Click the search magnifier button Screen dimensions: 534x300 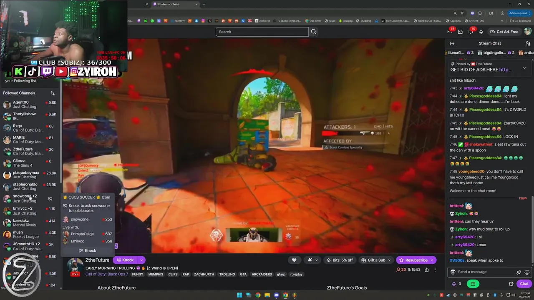tap(314, 32)
